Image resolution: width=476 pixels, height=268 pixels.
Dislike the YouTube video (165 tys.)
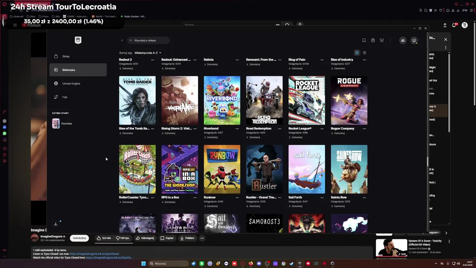[123, 238]
